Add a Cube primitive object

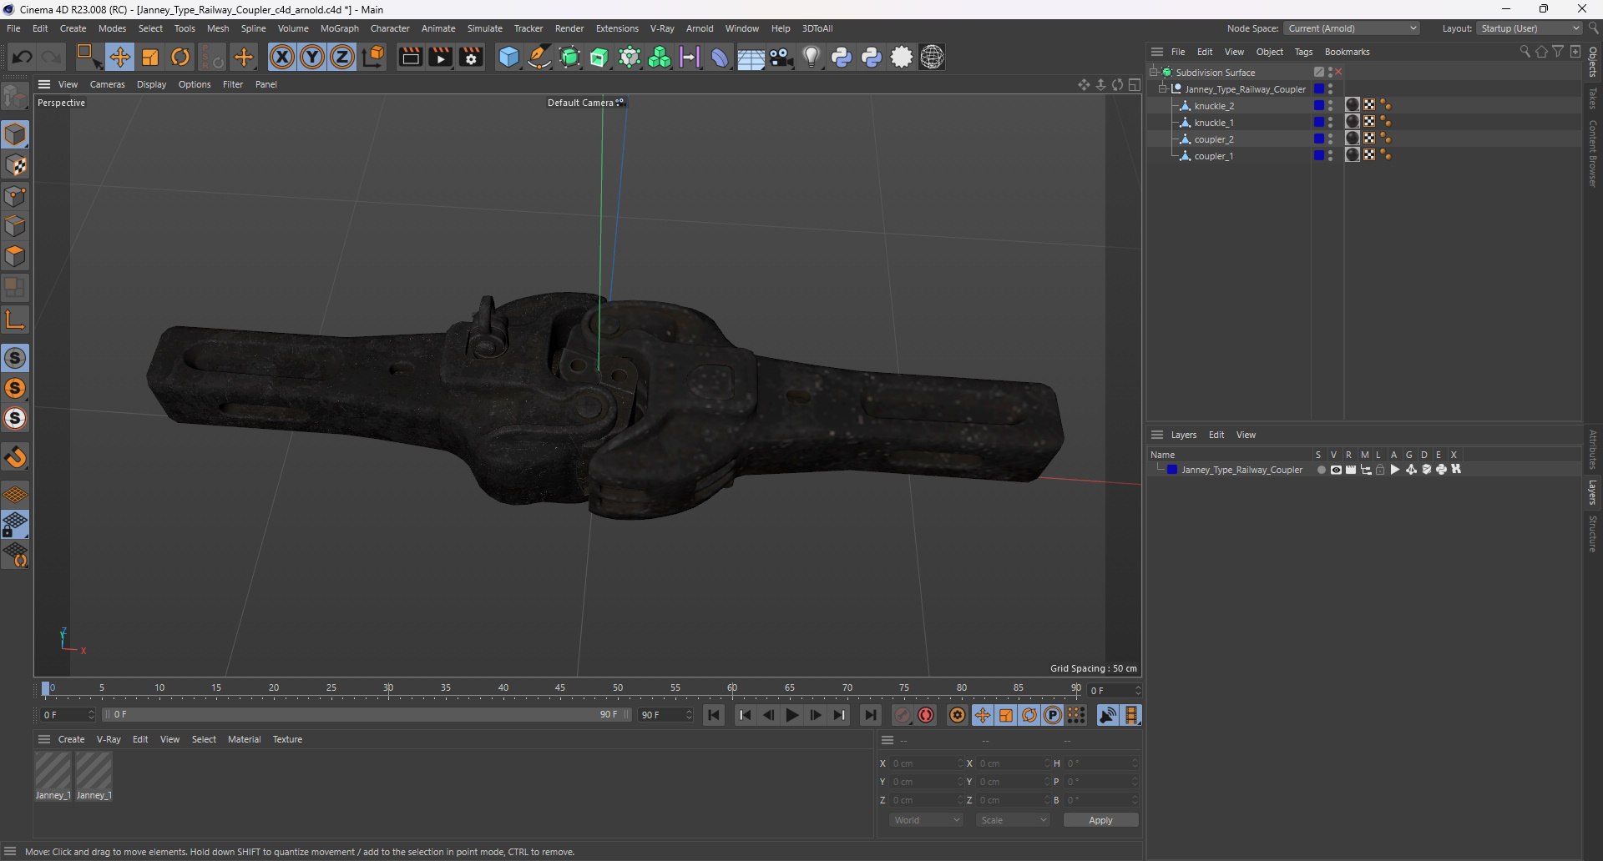pos(508,58)
